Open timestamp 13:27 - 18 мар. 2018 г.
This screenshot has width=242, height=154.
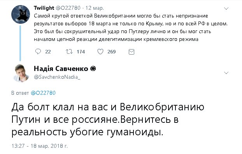[40, 146]
